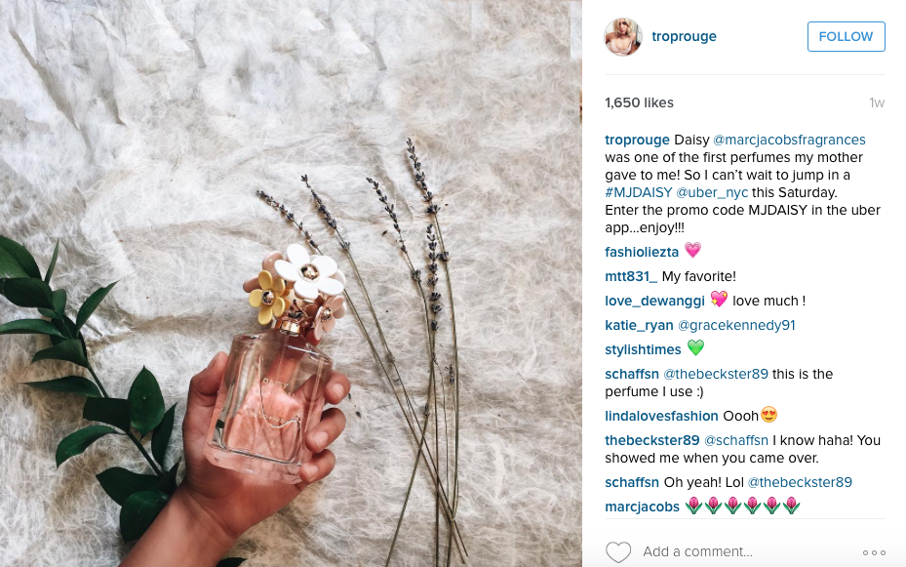Click the 1w post timestamp
The height and width of the screenshot is (567, 906).
pos(877,102)
